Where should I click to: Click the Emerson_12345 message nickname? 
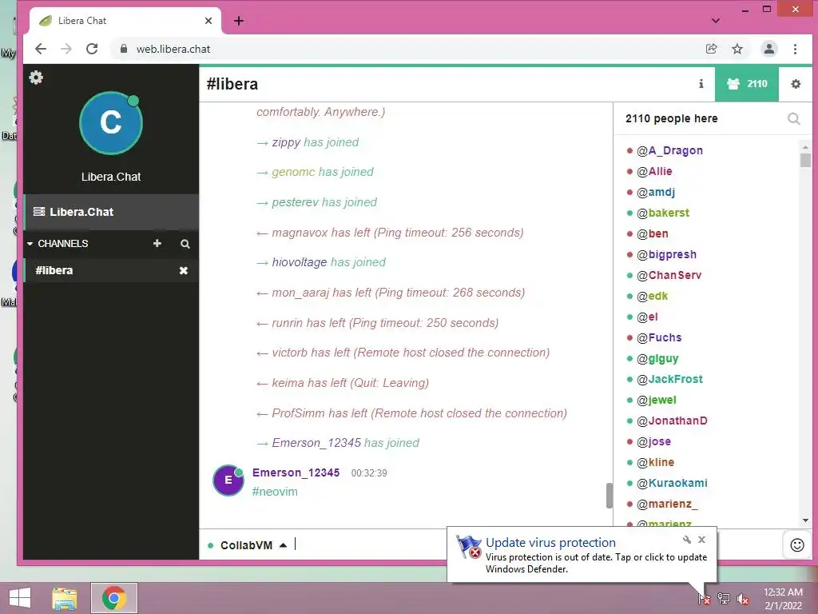coord(296,472)
